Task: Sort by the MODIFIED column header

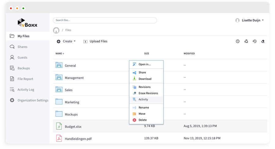Action: coord(189,53)
